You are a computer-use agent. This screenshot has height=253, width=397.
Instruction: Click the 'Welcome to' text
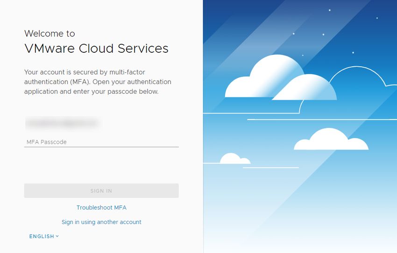tap(50, 34)
